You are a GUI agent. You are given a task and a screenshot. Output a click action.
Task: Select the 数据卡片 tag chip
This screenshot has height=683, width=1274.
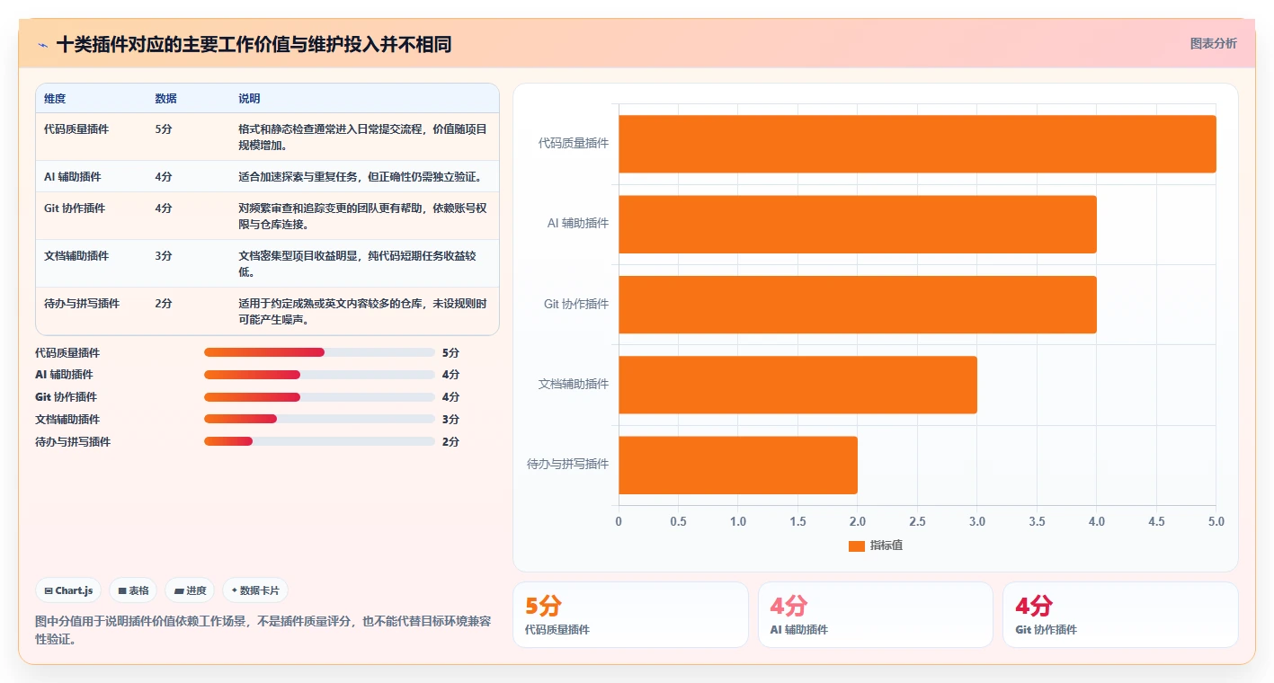tap(255, 590)
